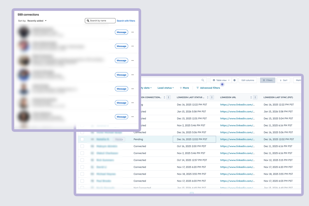The image size is (309, 206).
Task: Expand the Lead status filter dropdown
Action: click(166, 88)
